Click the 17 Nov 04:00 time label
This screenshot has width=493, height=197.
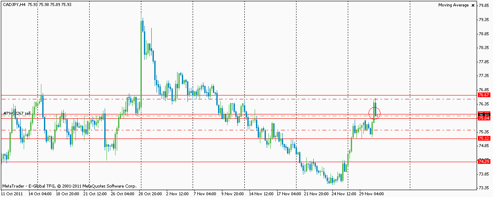pyautogui.click(x=289, y=194)
